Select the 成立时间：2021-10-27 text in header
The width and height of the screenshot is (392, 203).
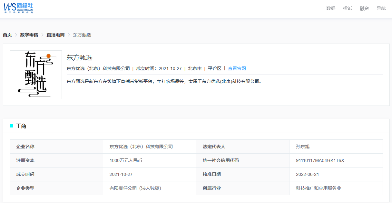pyautogui.click(x=159, y=68)
